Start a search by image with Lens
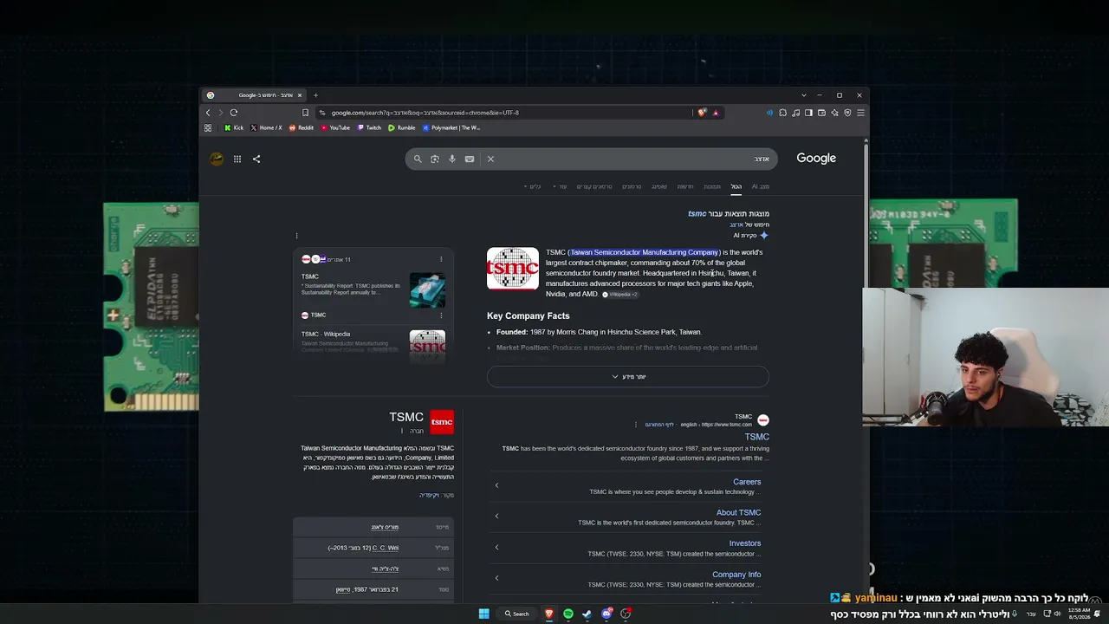 click(x=435, y=159)
